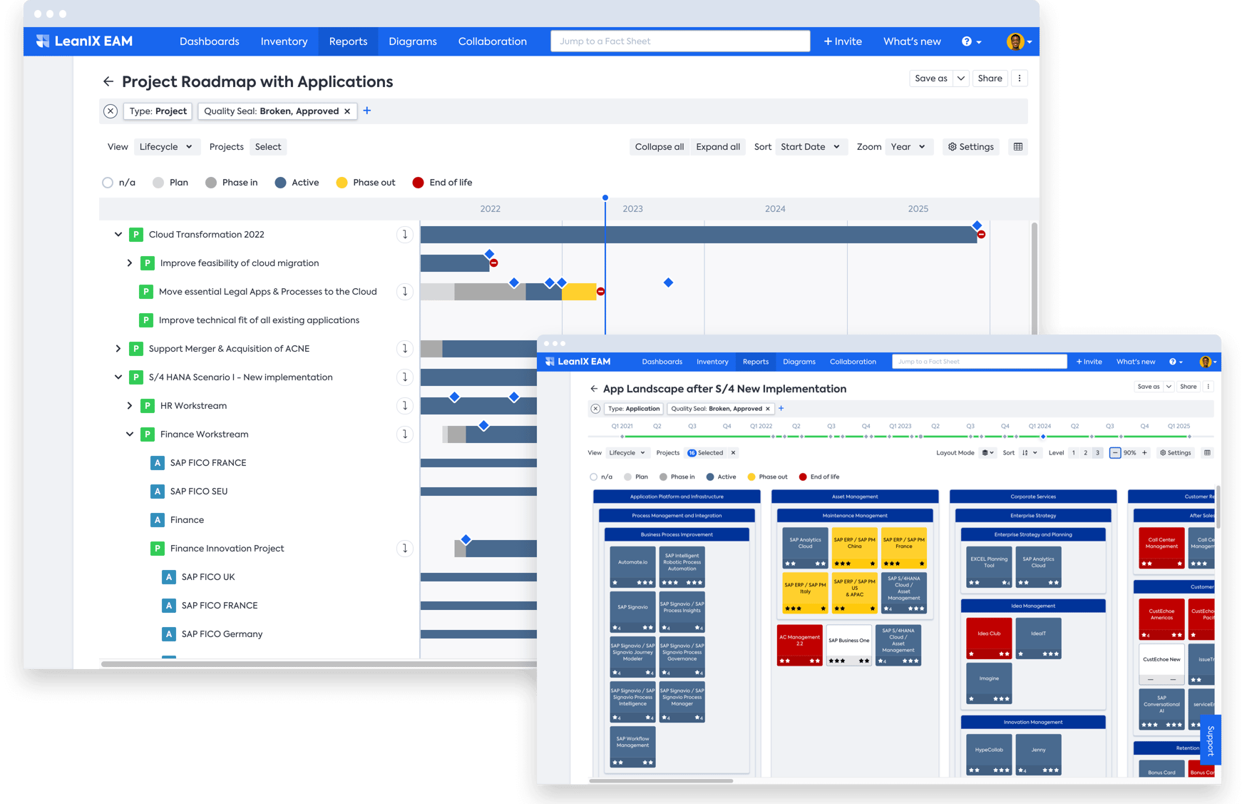The image size is (1252, 804).
Task: Collapse the Finance Workstream tree item
Action: (129, 434)
